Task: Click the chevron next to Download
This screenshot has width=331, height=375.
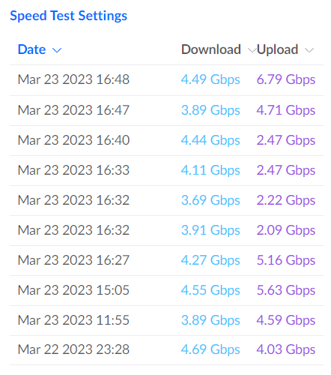Action: 252,50
